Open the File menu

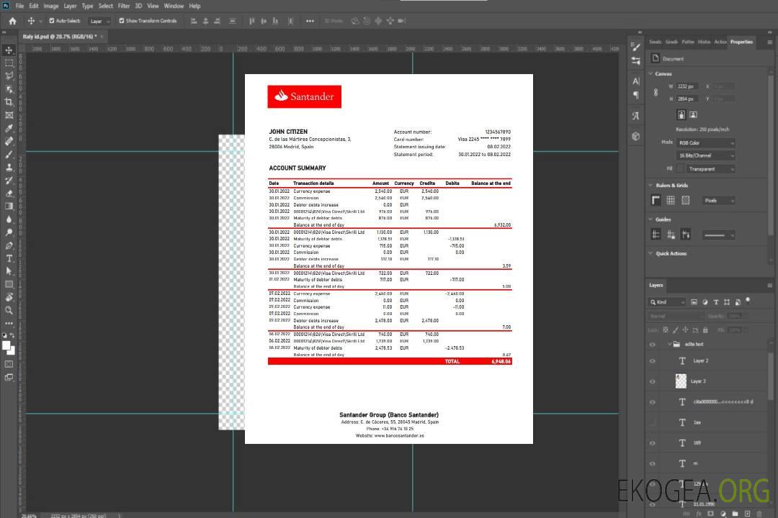click(20, 6)
